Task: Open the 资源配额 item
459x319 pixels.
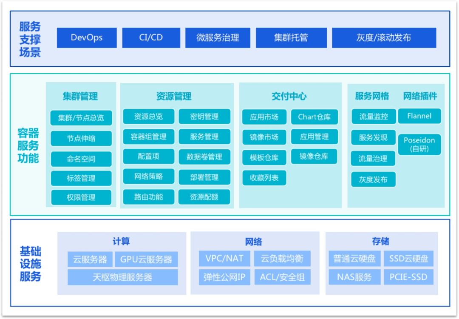Action: (x=204, y=197)
